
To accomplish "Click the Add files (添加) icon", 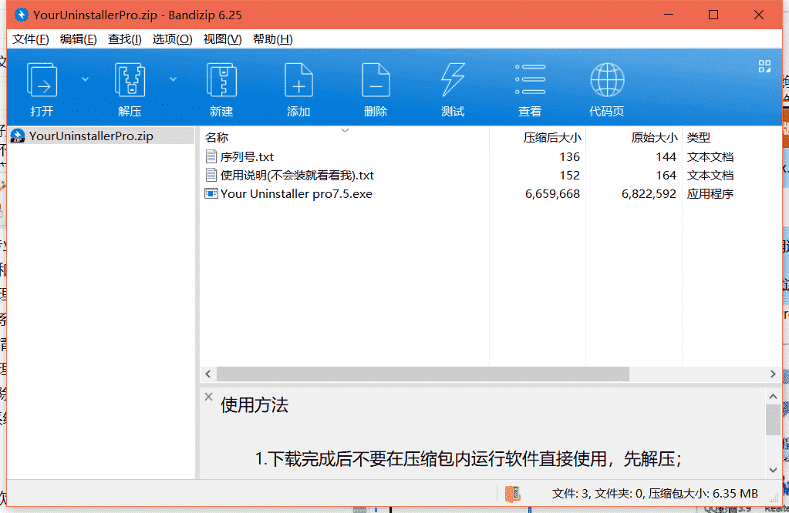I will 298,79.
